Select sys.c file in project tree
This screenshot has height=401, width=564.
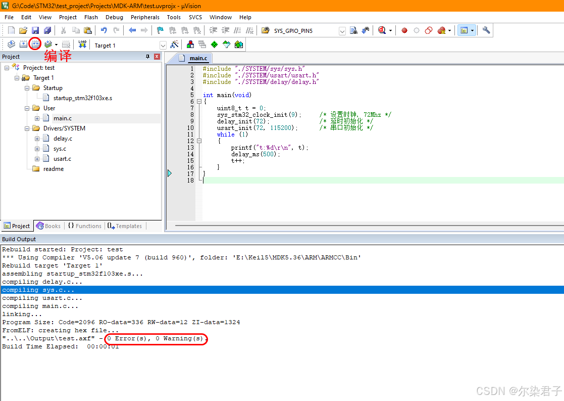tap(60, 149)
